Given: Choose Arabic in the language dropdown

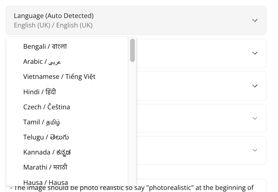Looking at the screenshot, I should click(42, 61).
